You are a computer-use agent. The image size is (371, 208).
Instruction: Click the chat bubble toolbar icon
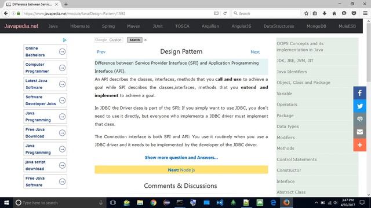(344, 13)
